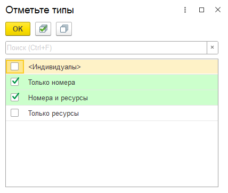This screenshot has width=228, height=193.
Task: Uncheck the Только номера checkbox
Action: pos(15,82)
